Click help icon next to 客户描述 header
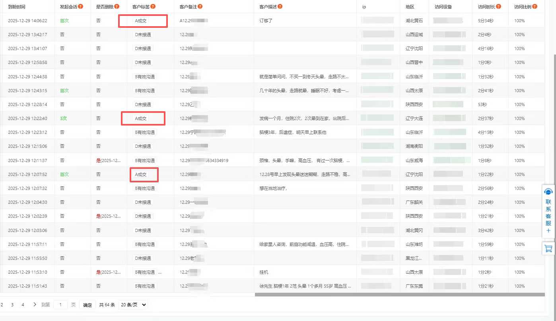This screenshot has width=556, height=321. (280, 6)
